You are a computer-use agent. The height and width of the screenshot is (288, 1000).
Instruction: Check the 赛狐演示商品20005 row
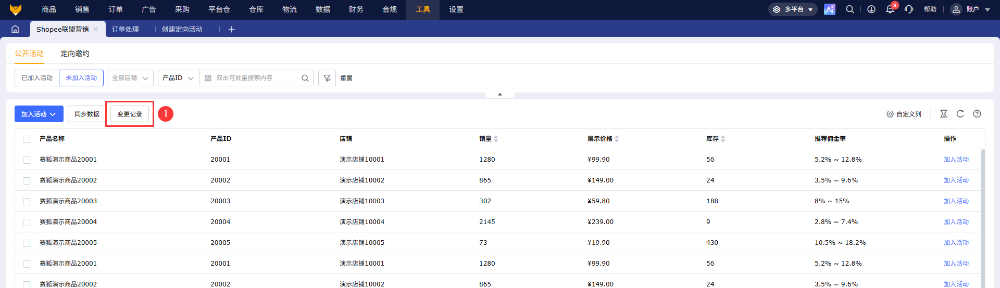coord(27,243)
